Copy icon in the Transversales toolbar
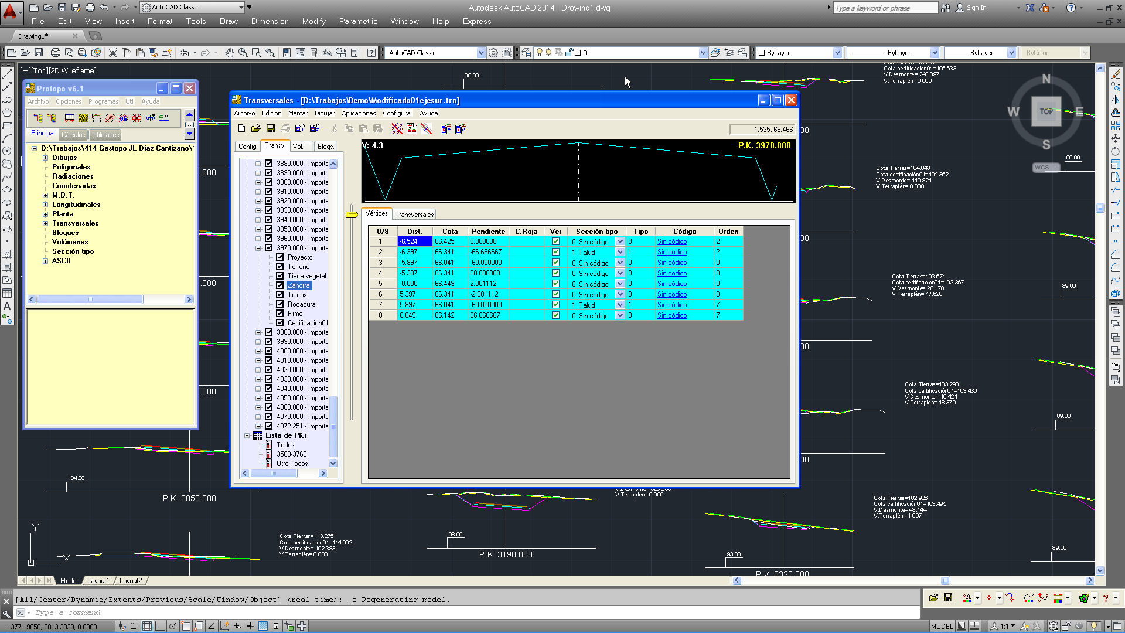This screenshot has width=1125, height=633. [349, 128]
